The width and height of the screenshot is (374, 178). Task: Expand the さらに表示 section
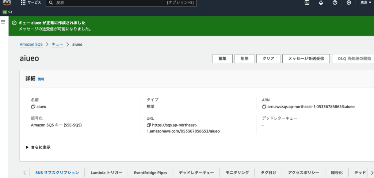pyautogui.click(x=38, y=147)
